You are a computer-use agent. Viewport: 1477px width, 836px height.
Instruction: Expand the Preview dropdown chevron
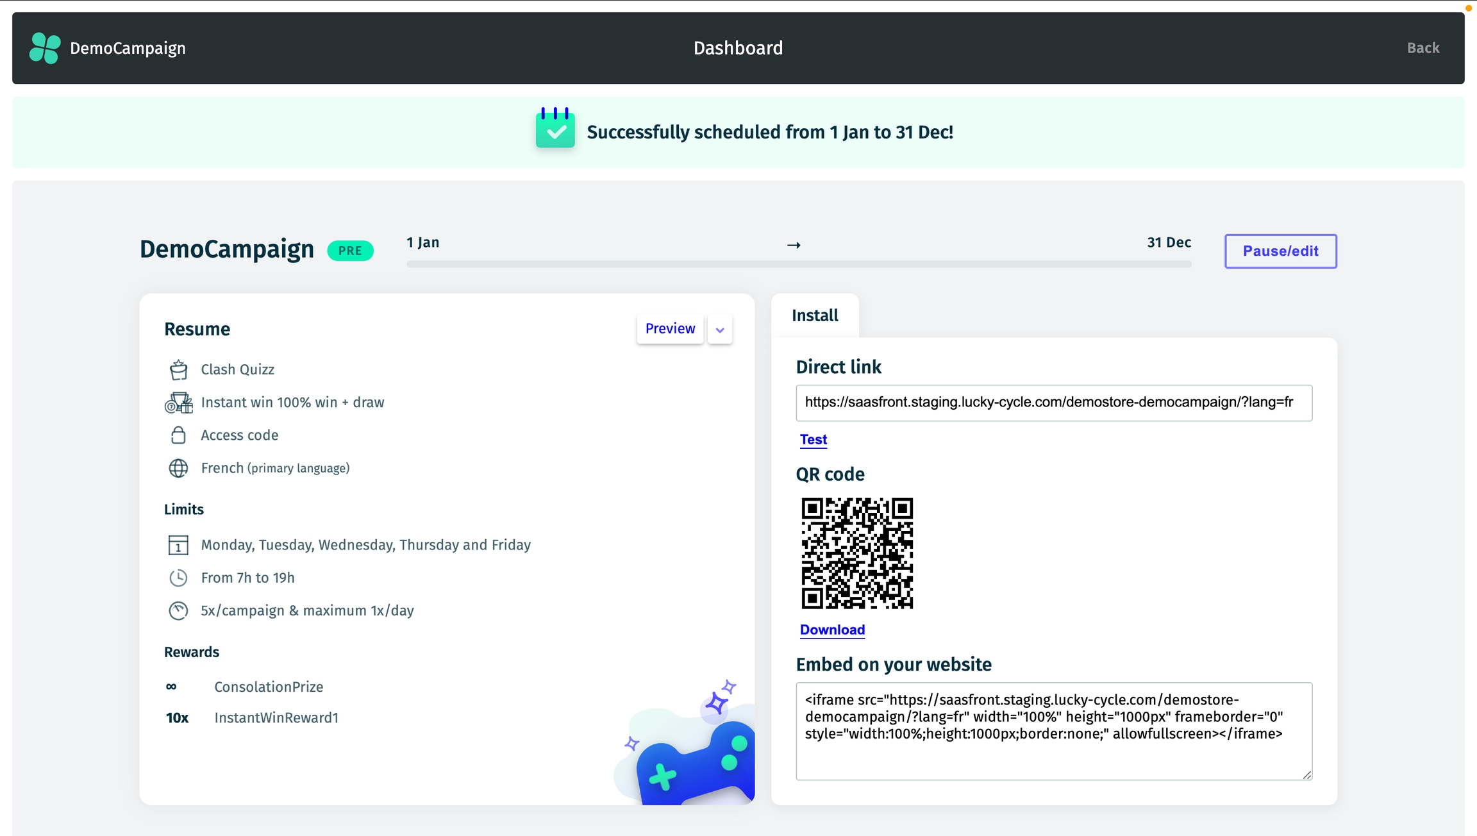tap(720, 330)
